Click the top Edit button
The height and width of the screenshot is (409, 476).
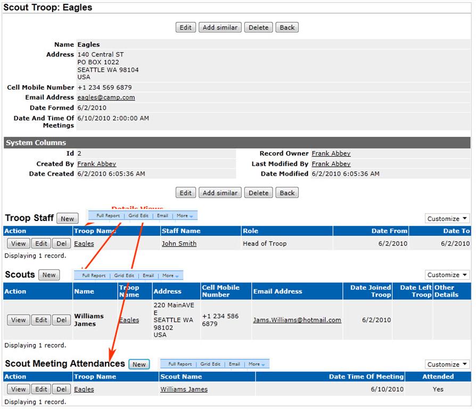click(185, 28)
